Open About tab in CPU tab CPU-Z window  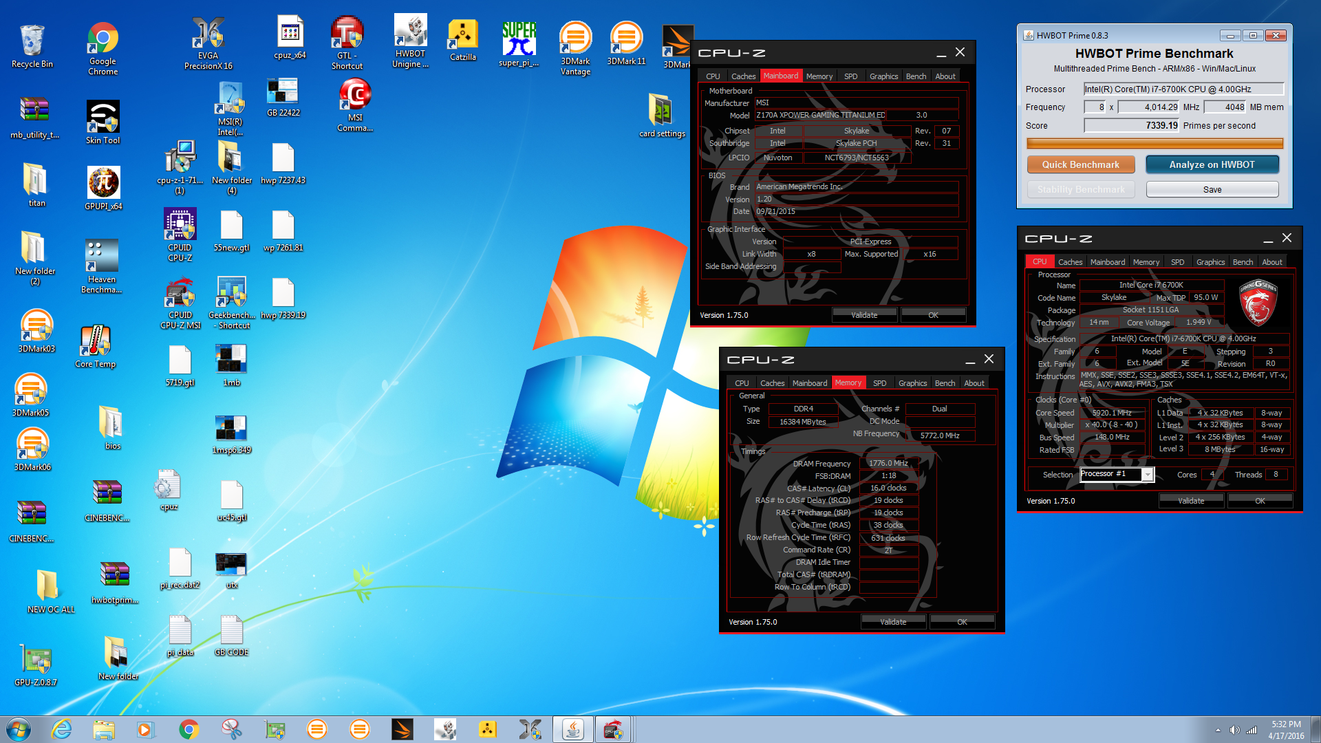pyautogui.click(x=1271, y=262)
